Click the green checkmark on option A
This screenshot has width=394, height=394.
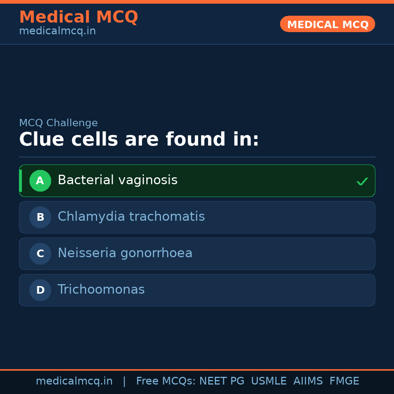click(362, 181)
